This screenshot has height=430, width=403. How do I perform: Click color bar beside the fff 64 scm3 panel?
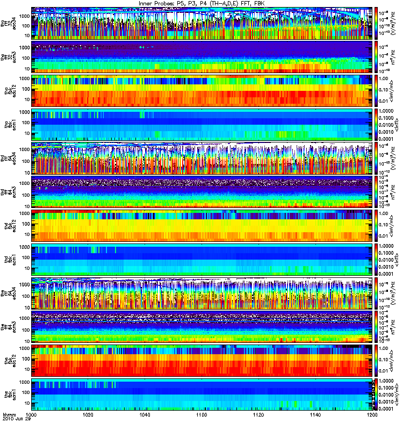pos(376,327)
